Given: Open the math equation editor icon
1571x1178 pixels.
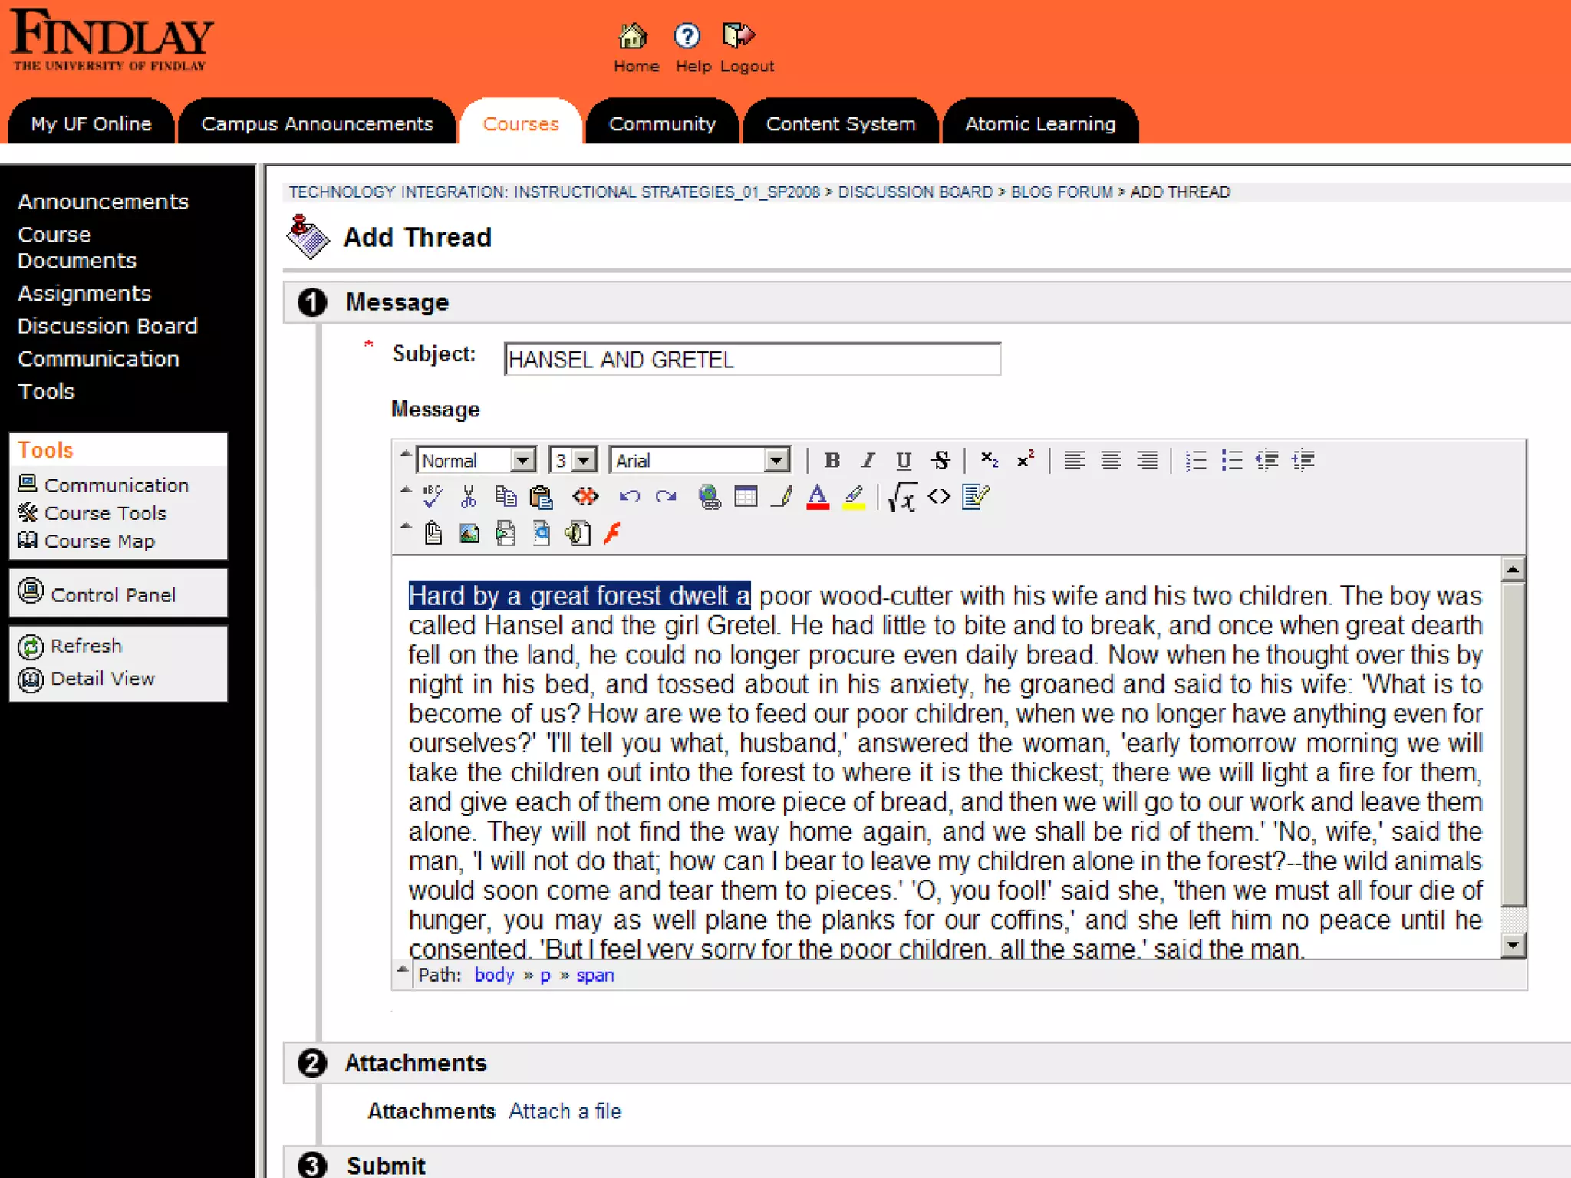Looking at the screenshot, I should 903,497.
